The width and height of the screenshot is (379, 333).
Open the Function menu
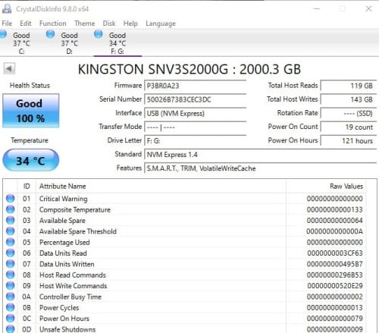pos(53,24)
